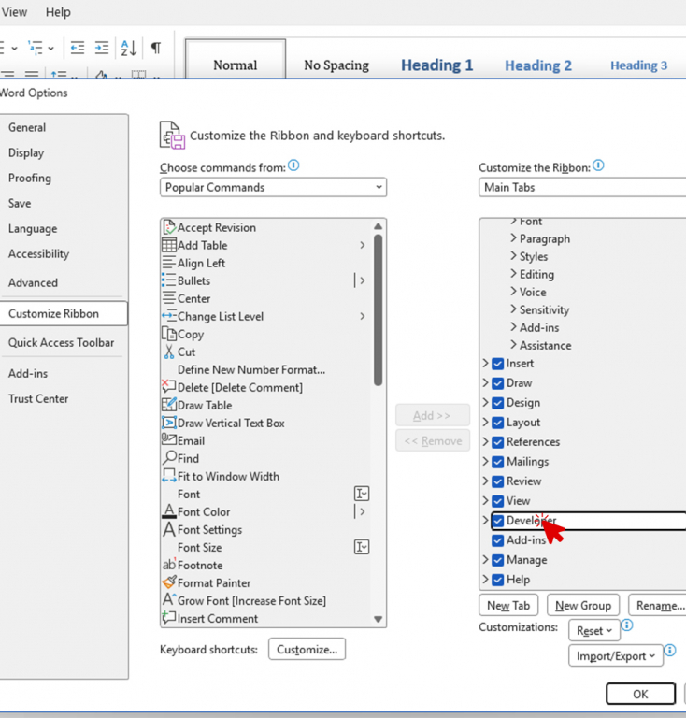Click the commands list scroll down arrow
Image resolution: width=686 pixels, height=718 pixels.
pyautogui.click(x=378, y=619)
